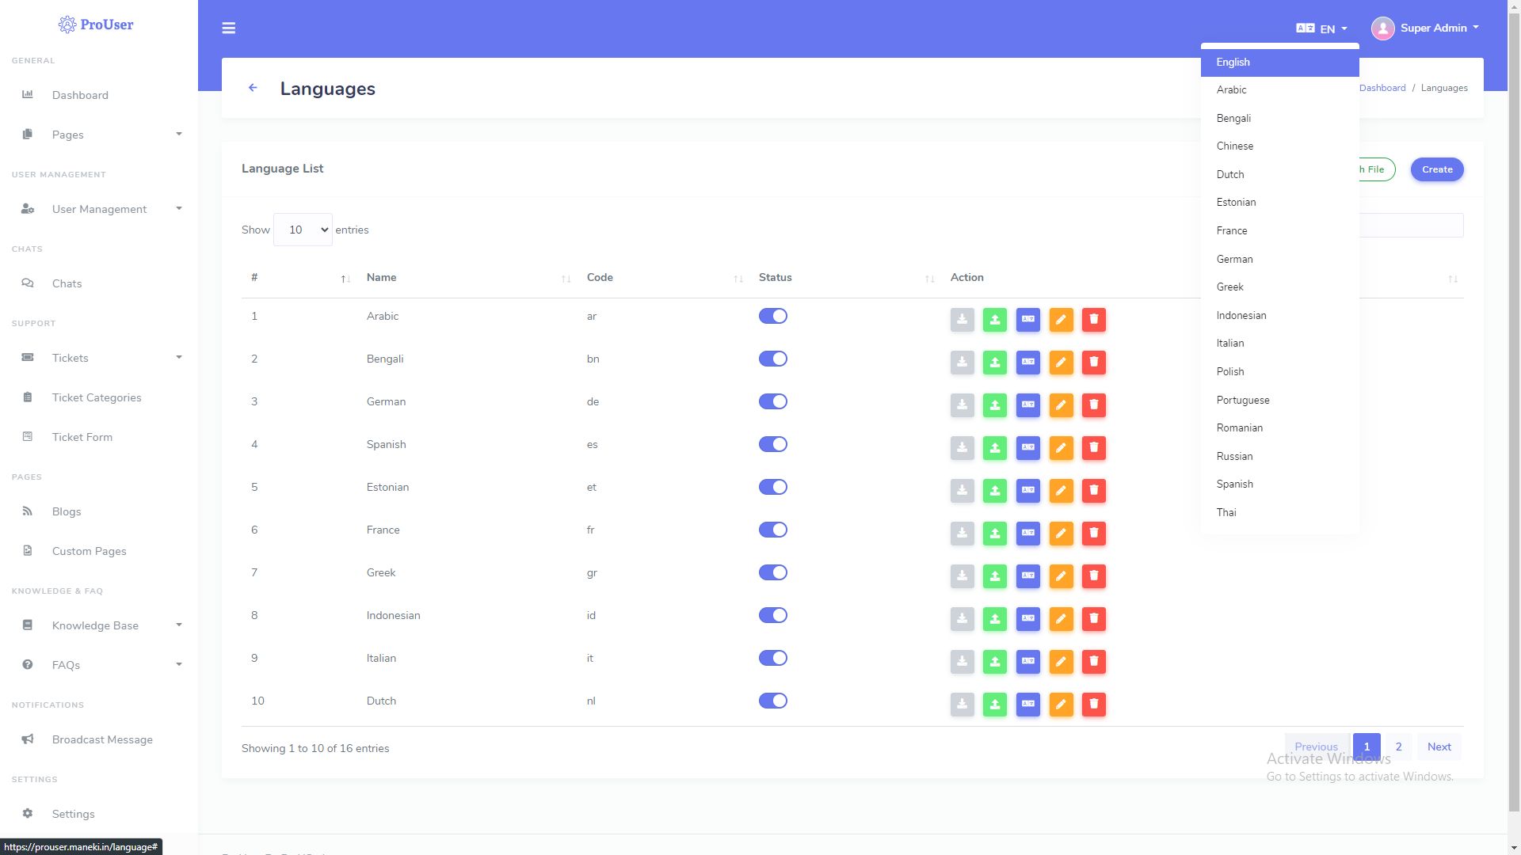
Task: Open Broadcast Message from sidebar
Action: coord(102,739)
